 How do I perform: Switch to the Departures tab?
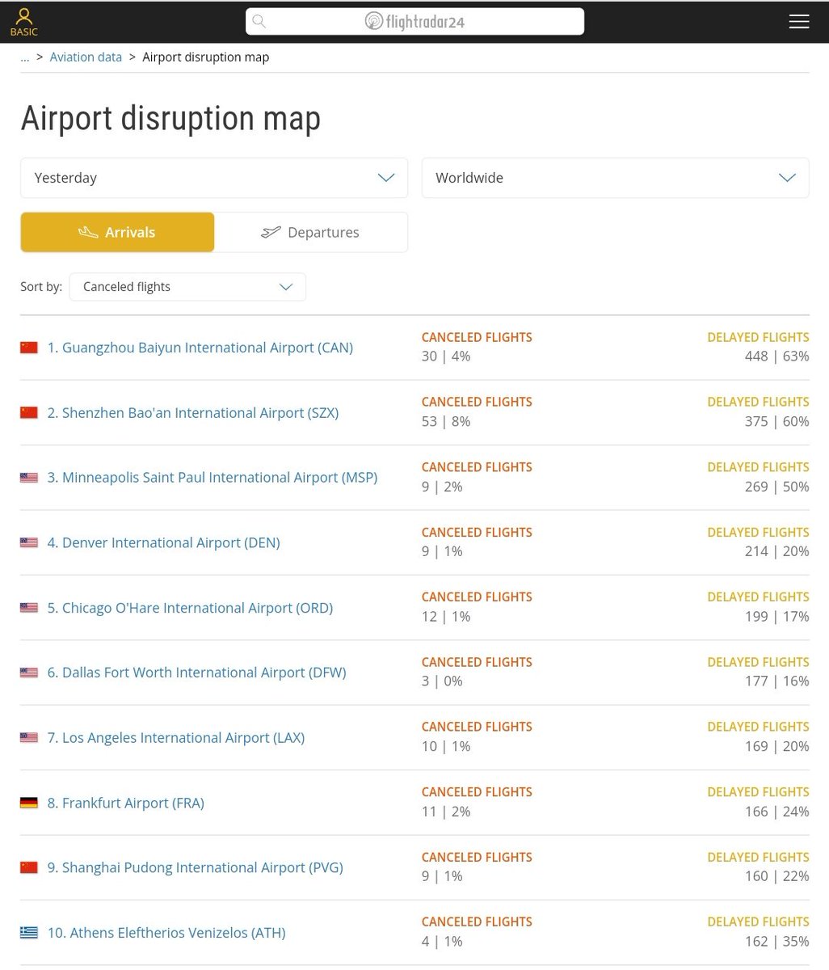[311, 232]
